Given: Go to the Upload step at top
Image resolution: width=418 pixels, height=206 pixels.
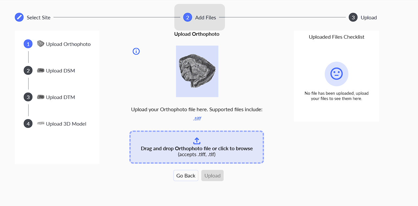Looking at the screenshot, I should click(x=363, y=17).
